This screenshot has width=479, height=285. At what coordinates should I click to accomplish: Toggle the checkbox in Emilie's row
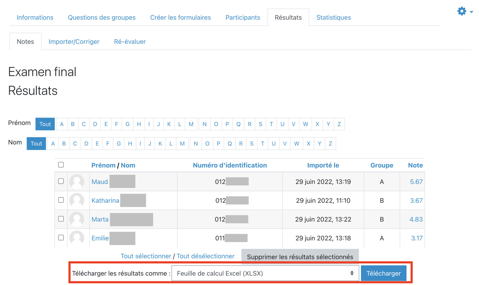pyautogui.click(x=61, y=238)
